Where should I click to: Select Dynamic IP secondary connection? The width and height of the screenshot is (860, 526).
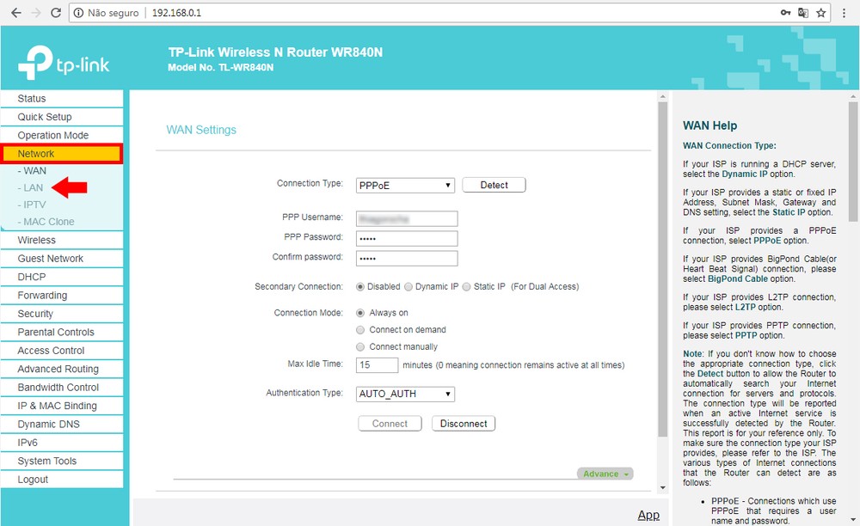[x=408, y=286]
